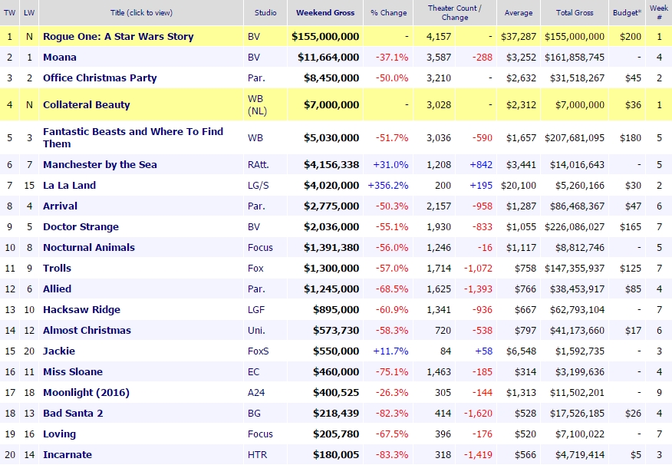Sort table by TW column header
This screenshot has width=672, height=465.
[9, 13]
